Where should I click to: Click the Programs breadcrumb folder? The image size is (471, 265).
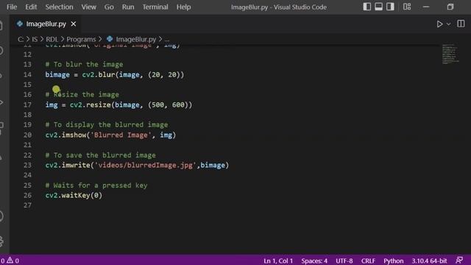81,39
